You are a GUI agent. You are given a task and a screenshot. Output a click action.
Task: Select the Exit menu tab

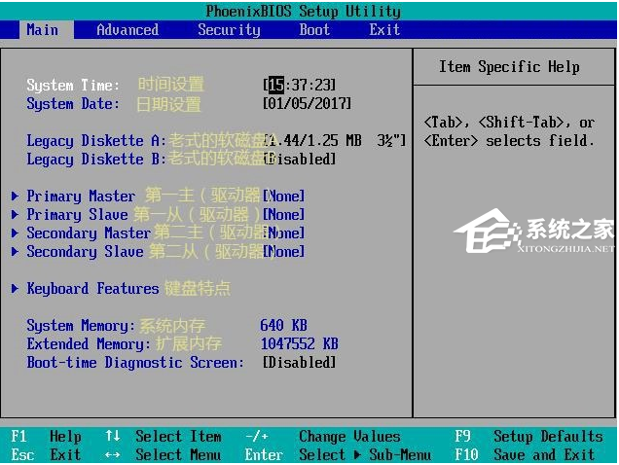pos(384,30)
